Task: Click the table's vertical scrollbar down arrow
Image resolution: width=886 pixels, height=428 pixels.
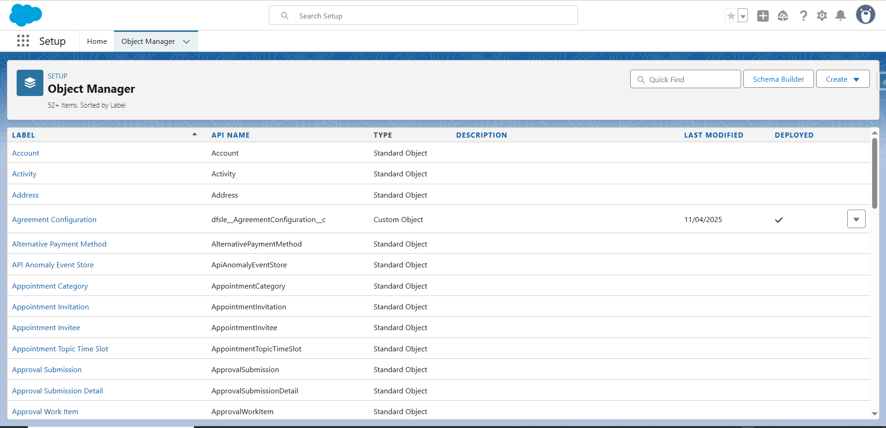Action: point(874,414)
